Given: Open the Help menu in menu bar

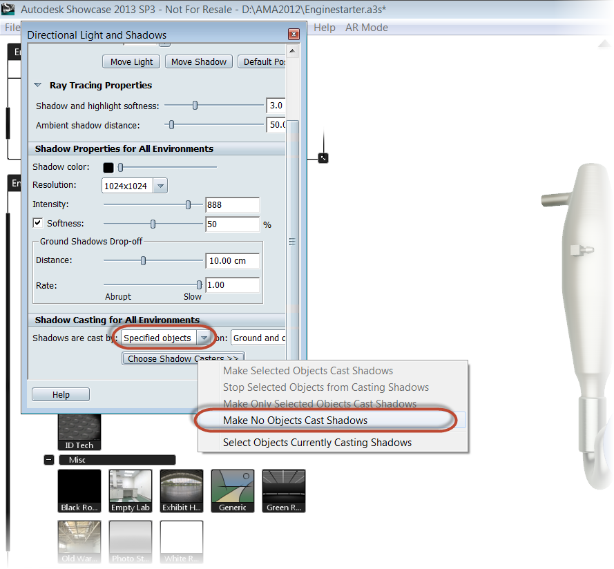Looking at the screenshot, I should tap(324, 28).
